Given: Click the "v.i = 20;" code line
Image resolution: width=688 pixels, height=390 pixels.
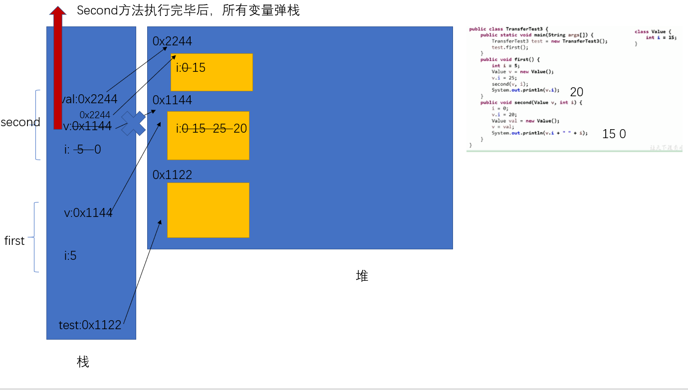Looking at the screenshot, I should pos(504,115).
